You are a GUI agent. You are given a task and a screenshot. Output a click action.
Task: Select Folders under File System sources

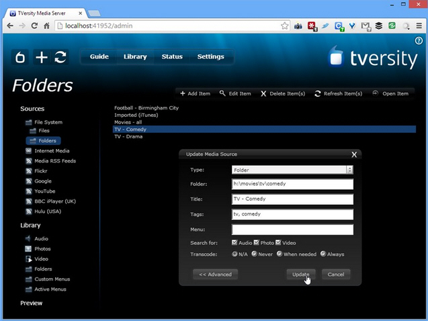tap(44, 141)
